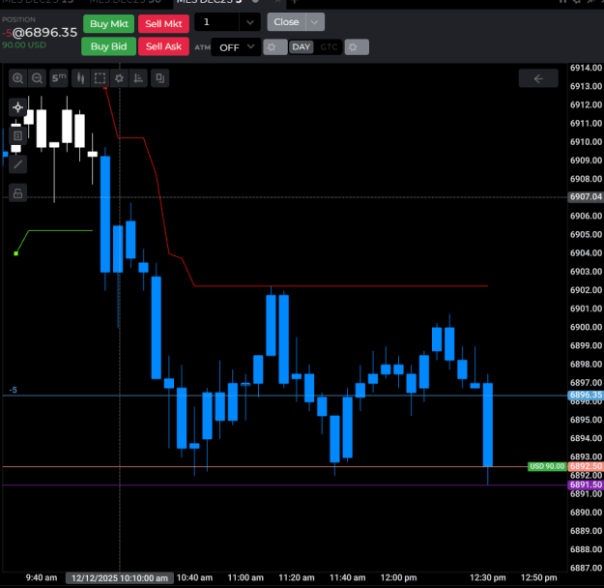Click the Sell Mkt button
The image size is (604, 588).
coord(163,24)
